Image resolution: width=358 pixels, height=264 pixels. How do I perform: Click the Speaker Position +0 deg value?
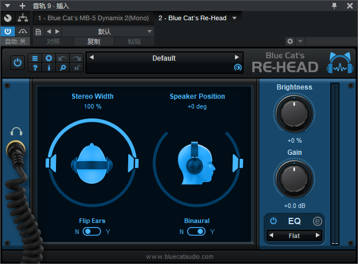click(197, 106)
